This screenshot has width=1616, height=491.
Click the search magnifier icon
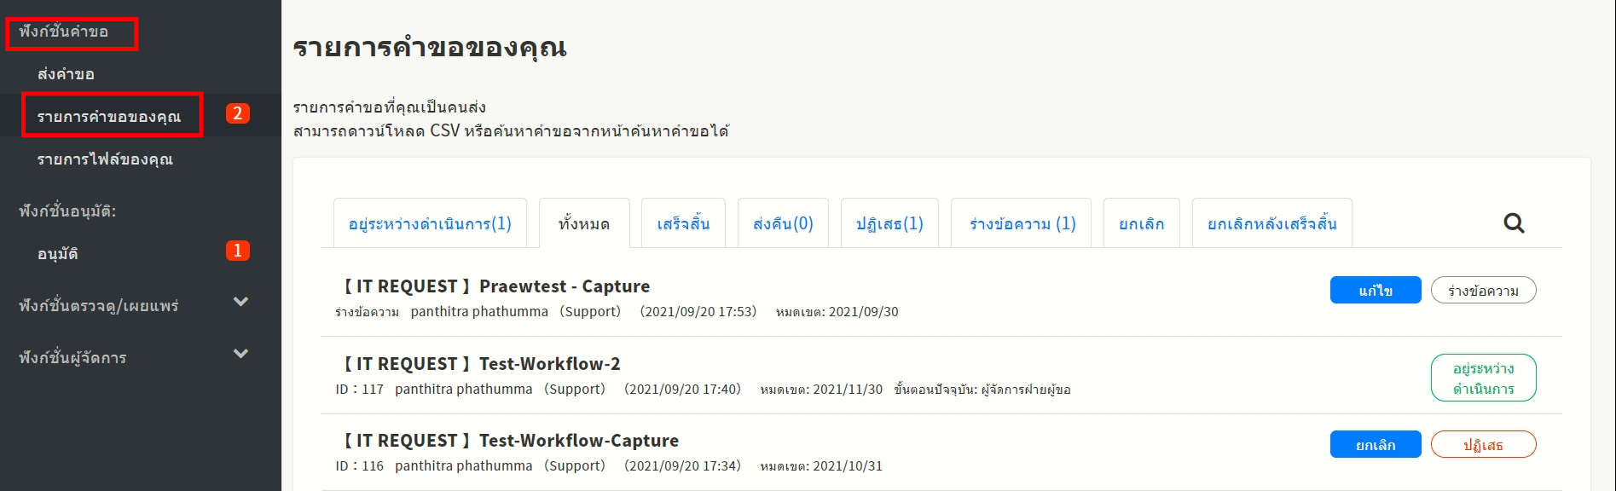pos(1514,223)
